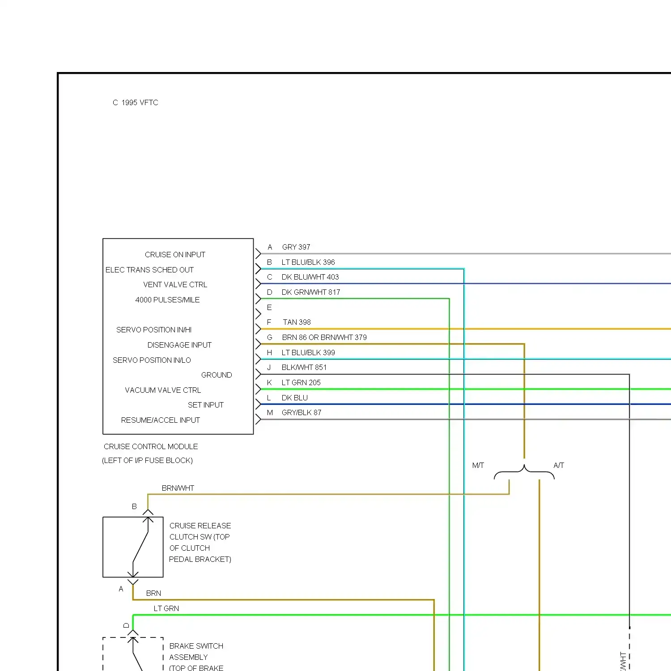Image resolution: width=671 pixels, height=671 pixels.
Task: Click wire label 'GRY 397'
Action: (x=296, y=247)
